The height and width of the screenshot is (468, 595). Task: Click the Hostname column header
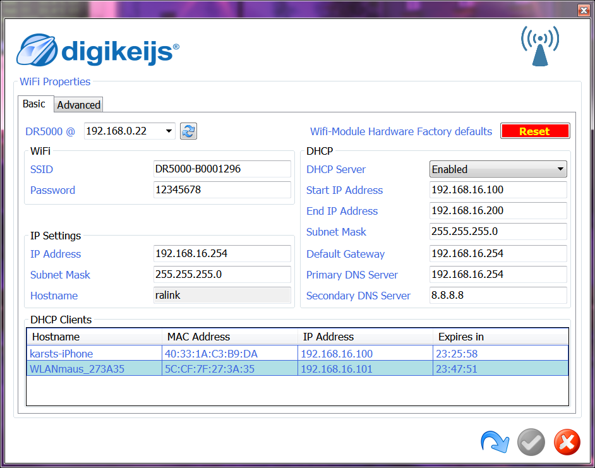(x=95, y=337)
